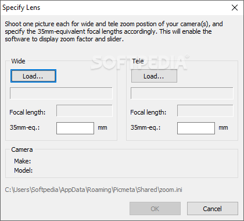Click the Camera Make label

[x=23, y=161]
